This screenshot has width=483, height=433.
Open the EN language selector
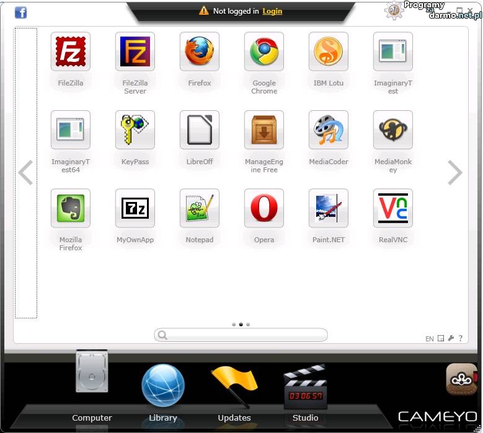coord(429,339)
